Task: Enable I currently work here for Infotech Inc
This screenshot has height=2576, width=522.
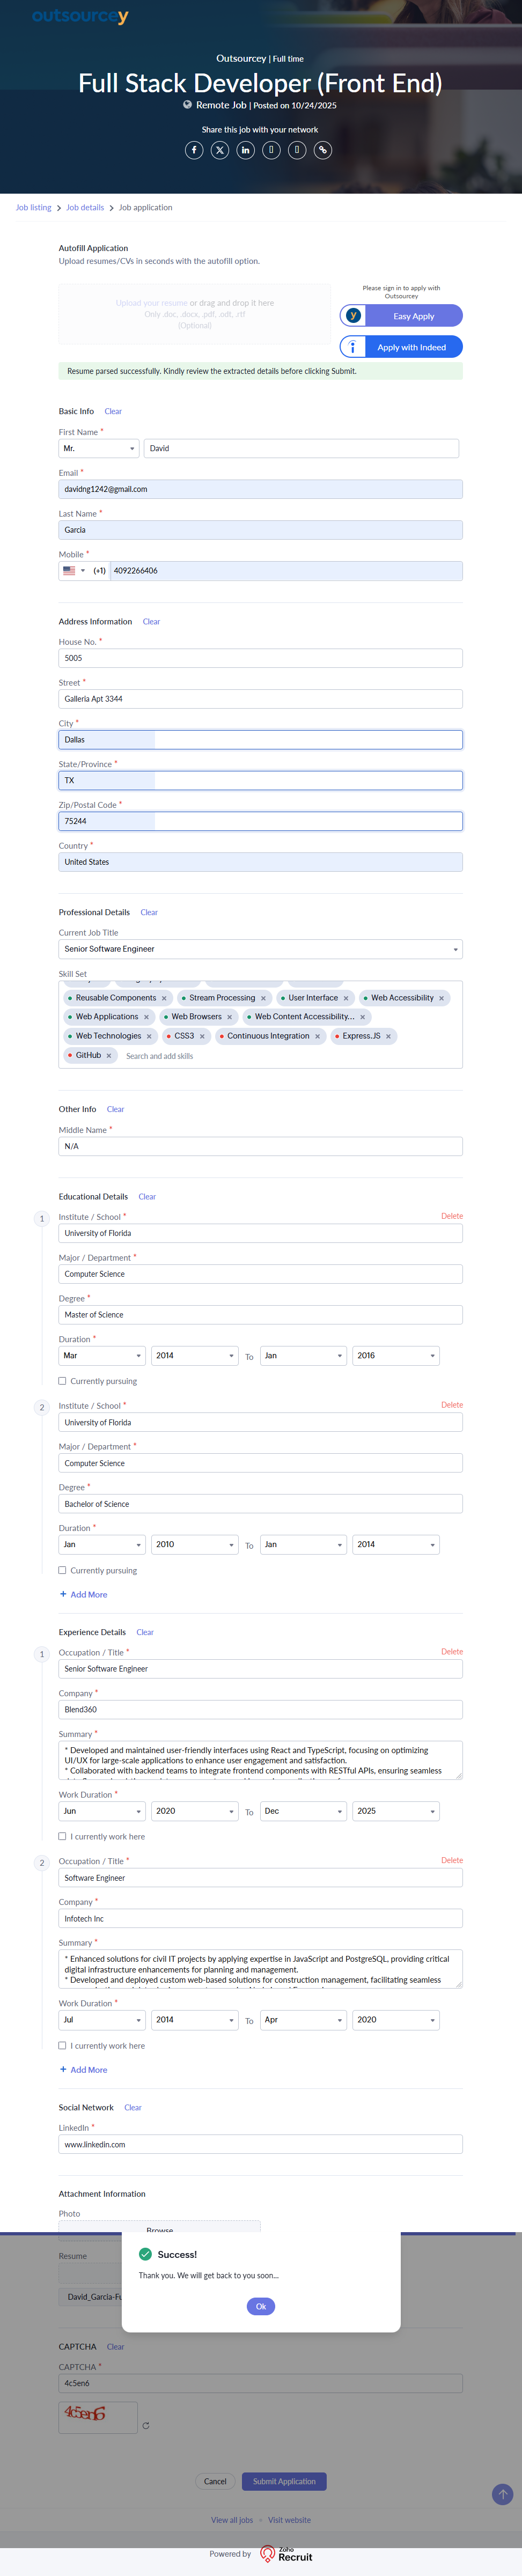Action: (x=63, y=2046)
